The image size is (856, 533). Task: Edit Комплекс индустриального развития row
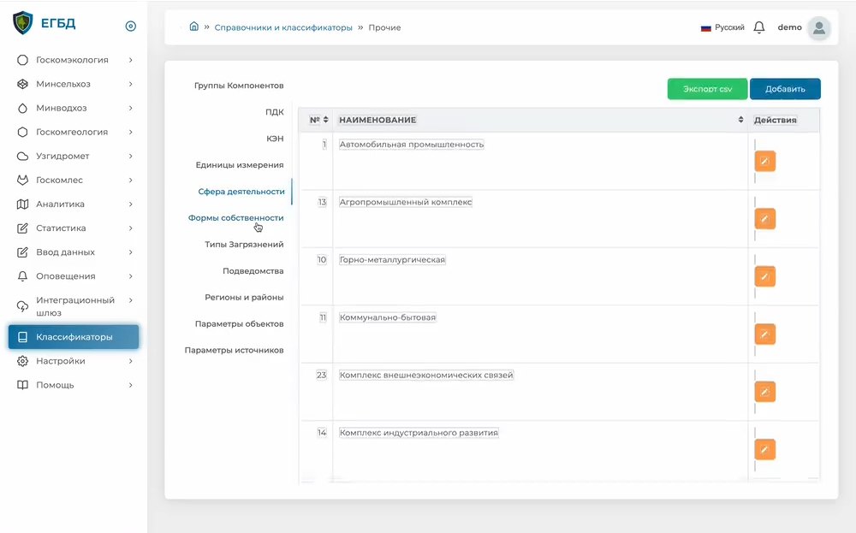(764, 449)
